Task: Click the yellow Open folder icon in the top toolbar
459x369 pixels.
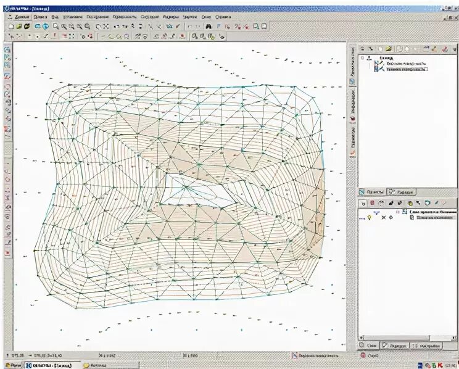Action: pyautogui.click(x=19, y=27)
